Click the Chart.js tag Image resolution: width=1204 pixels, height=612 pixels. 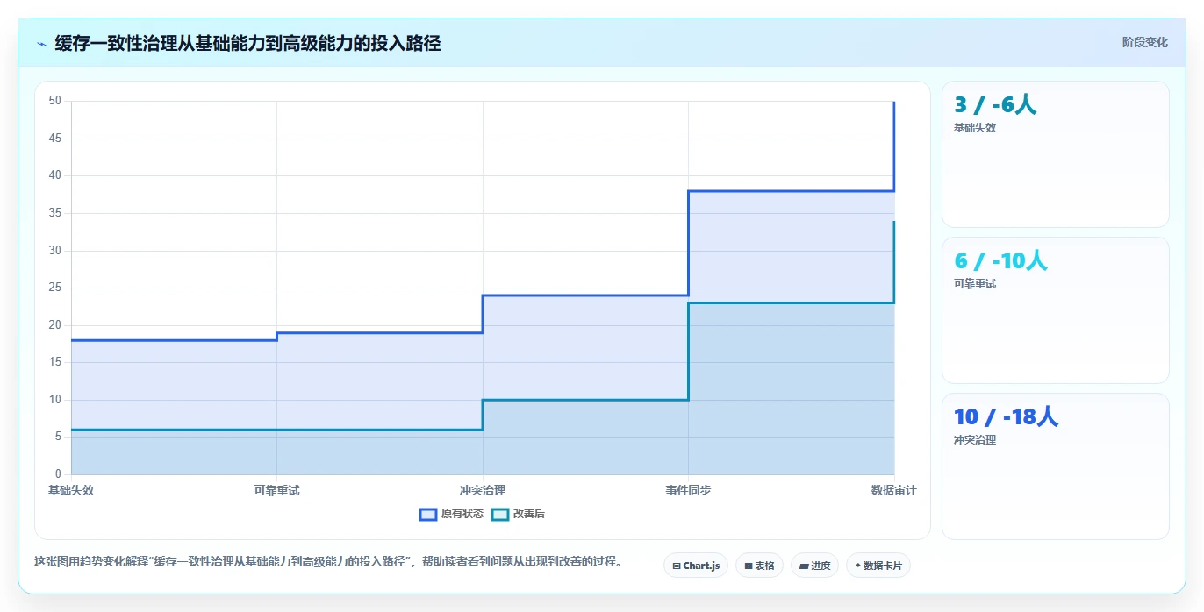click(x=696, y=566)
